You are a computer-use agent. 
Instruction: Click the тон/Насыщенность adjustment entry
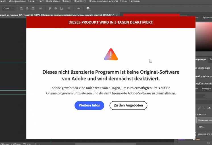point(204,76)
